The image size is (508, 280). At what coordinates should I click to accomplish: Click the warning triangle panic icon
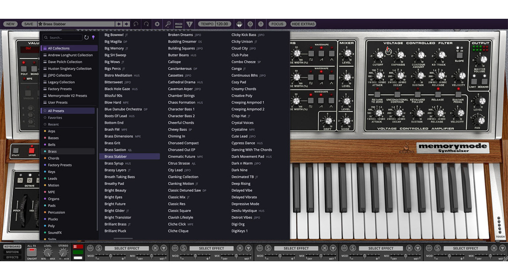click(190, 24)
